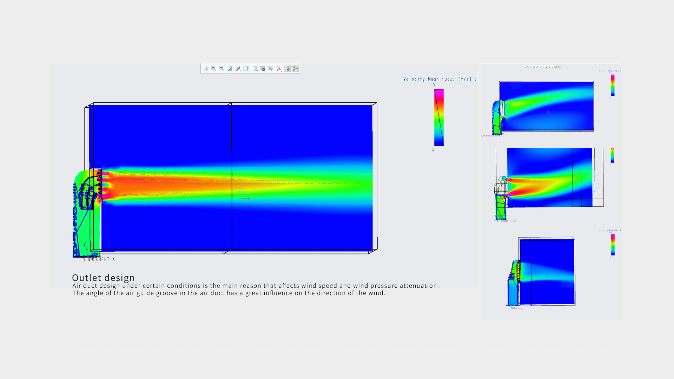
Task: Expand the datum display filters dropdown
Action: tap(279, 68)
